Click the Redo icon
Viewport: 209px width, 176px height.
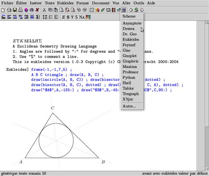pos(85,10)
